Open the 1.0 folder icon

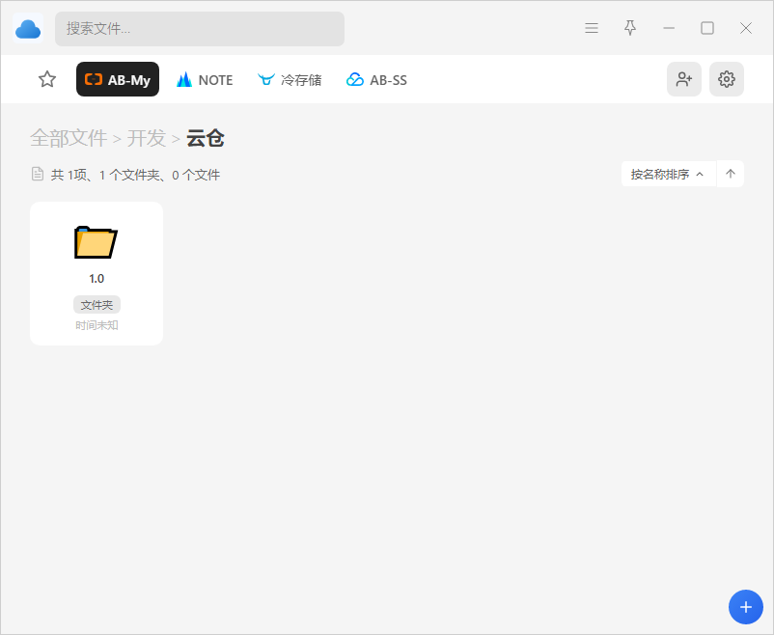(x=96, y=242)
